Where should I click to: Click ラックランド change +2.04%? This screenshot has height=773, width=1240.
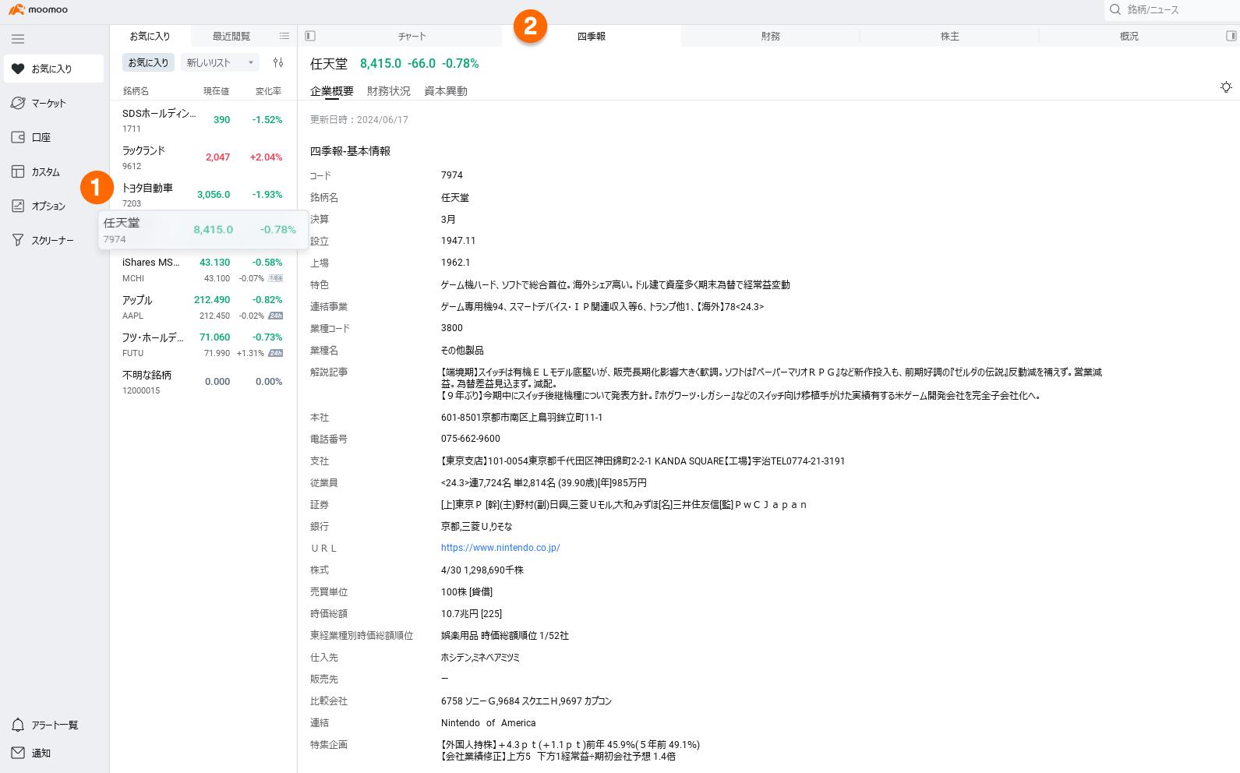click(266, 157)
